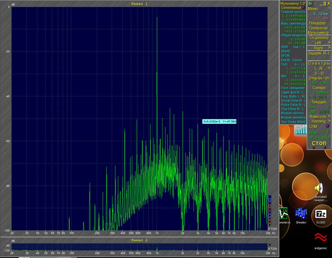Toggle the trace memory square of Канал 2
The width and height of the screenshot is (332, 258).
(x=270, y=245)
